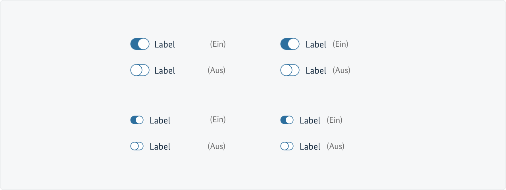Click the (Aus) status of small left-column switch
Viewport: 506px width, 190px height.
pyautogui.click(x=216, y=146)
